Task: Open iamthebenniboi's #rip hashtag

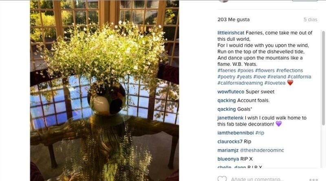Action: 260,133
